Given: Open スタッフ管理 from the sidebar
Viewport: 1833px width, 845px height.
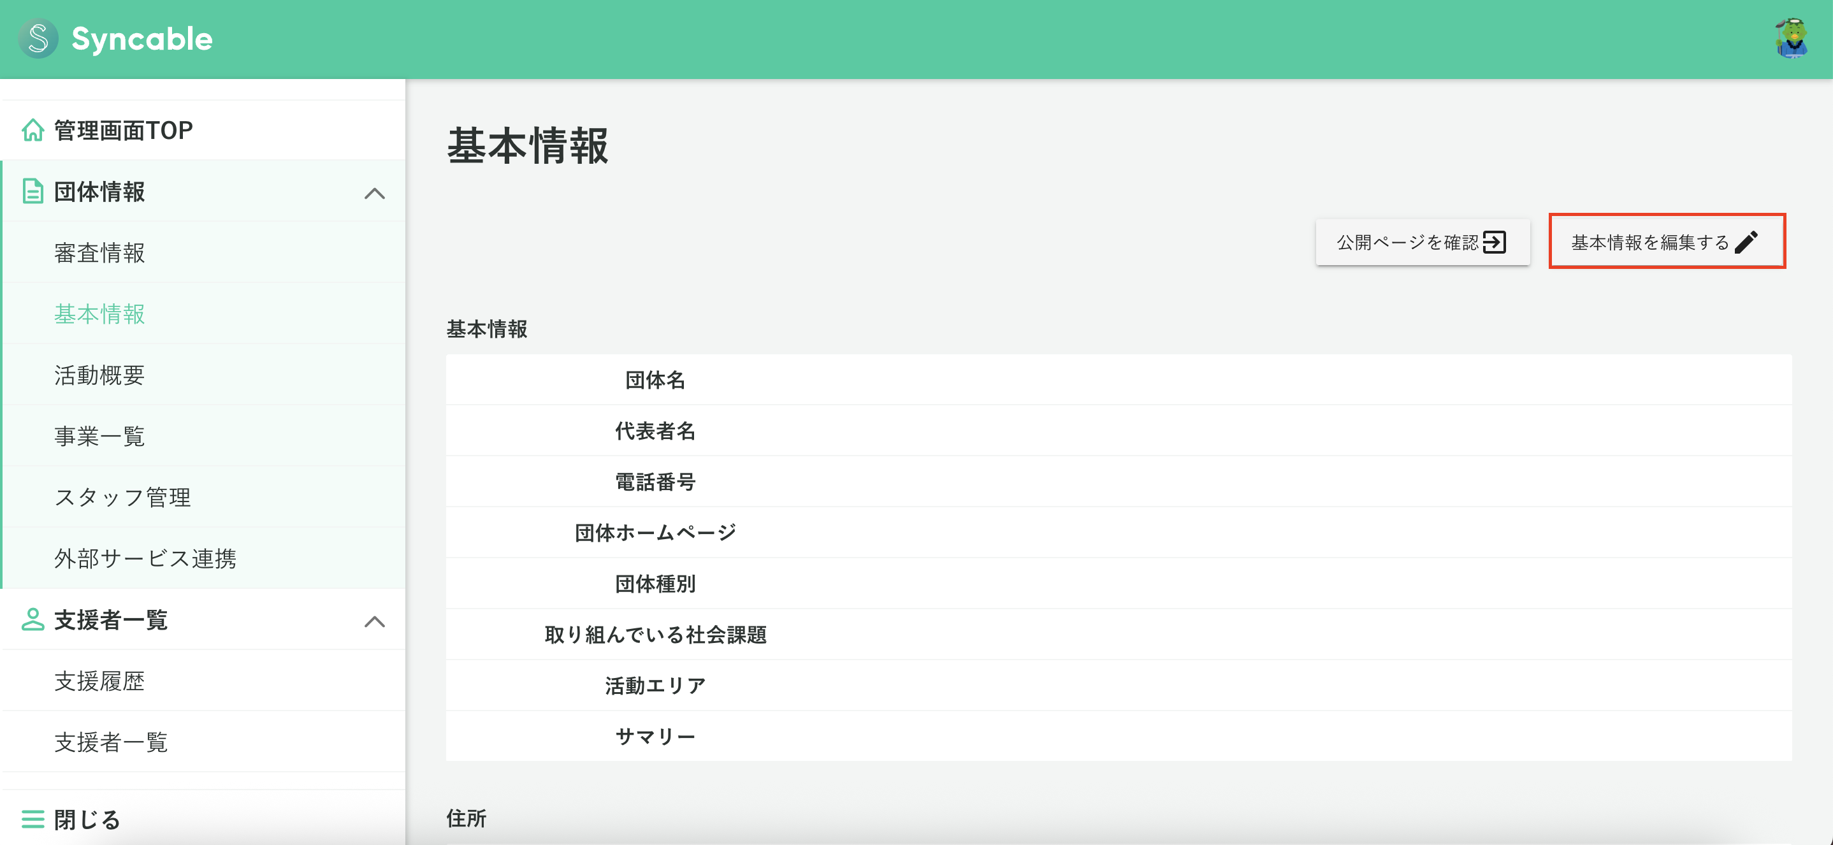Looking at the screenshot, I should click(122, 497).
